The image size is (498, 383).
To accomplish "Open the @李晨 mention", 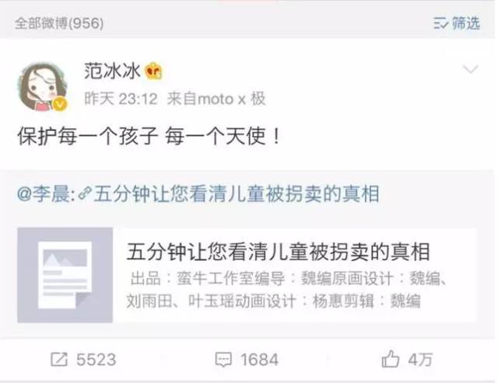I will (x=44, y=193).
